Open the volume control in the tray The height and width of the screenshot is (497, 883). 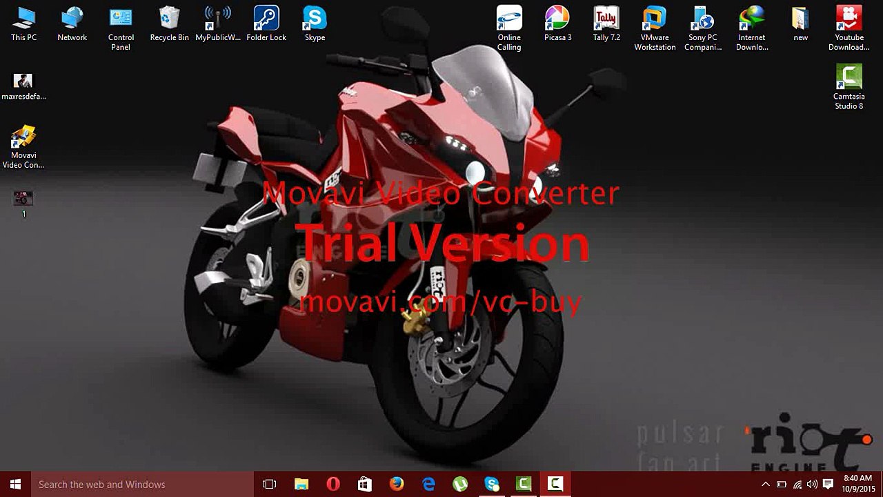point(814,485)
